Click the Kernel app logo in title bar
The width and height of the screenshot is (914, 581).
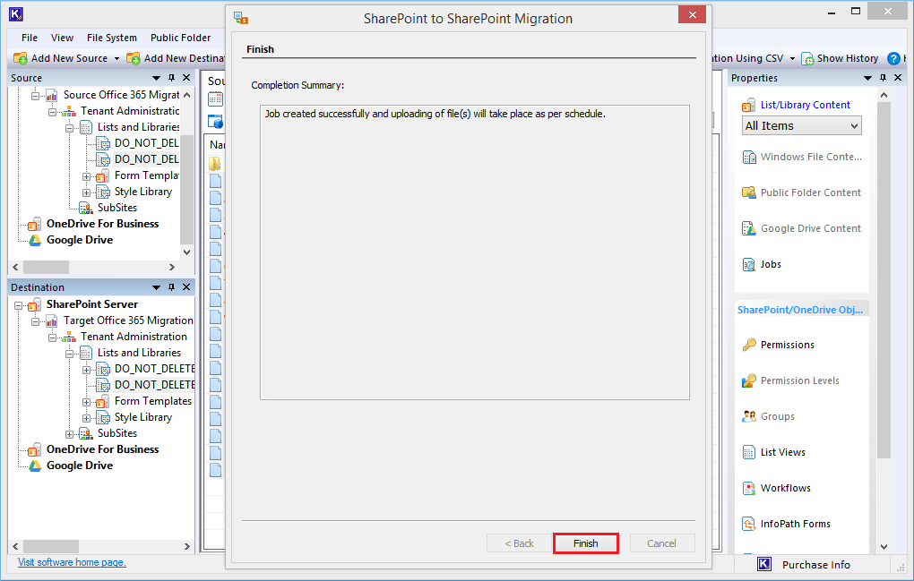pyautogui.click(x=16, y=14)
